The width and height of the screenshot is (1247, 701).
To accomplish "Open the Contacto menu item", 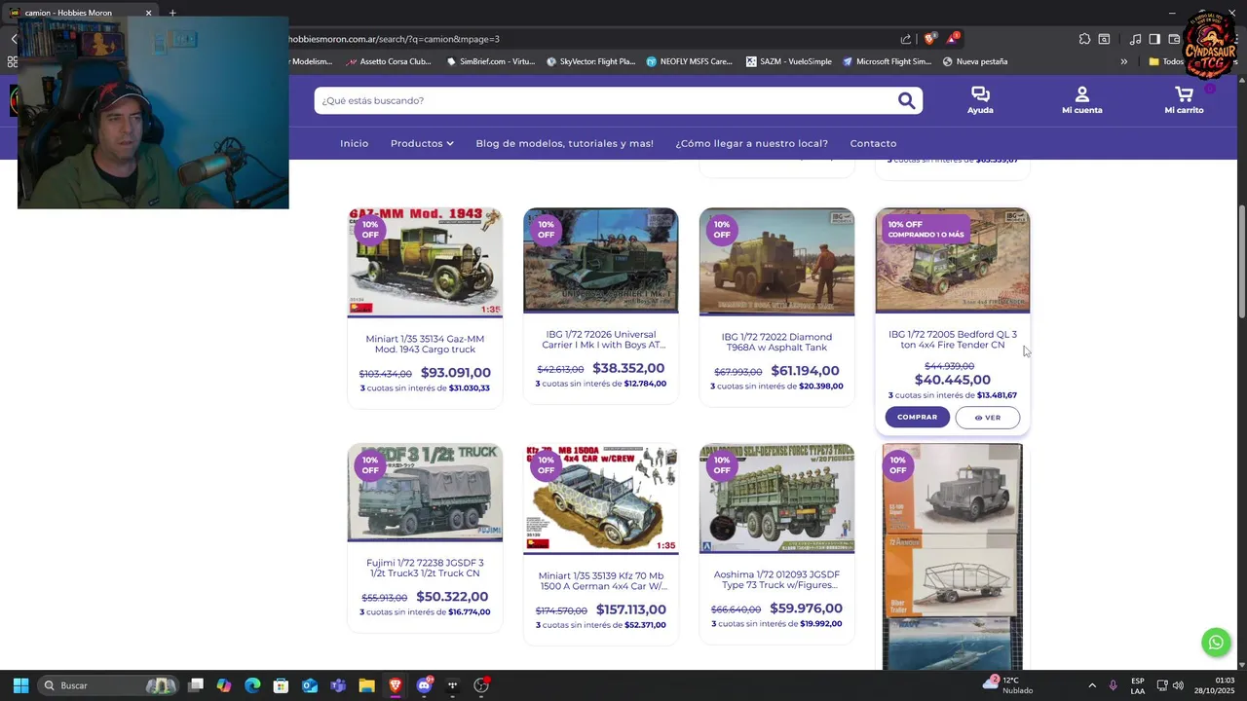I will (x=873, y=143).
